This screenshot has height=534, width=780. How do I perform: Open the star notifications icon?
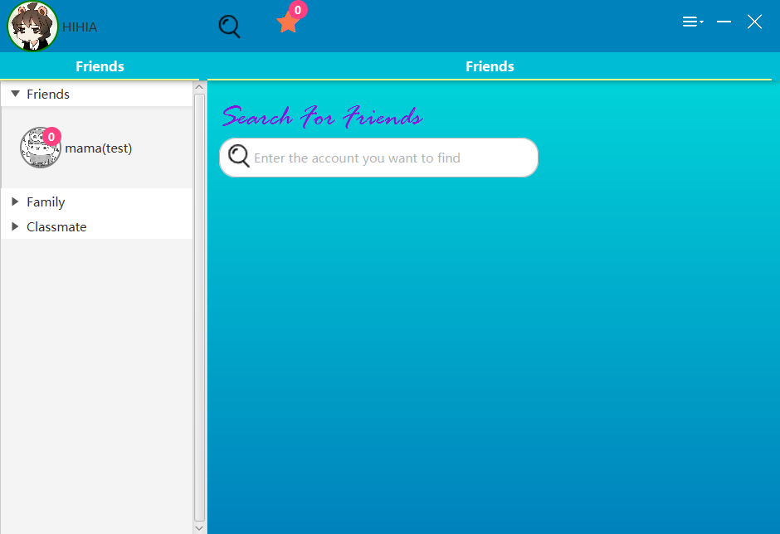[x=287, y=23]
